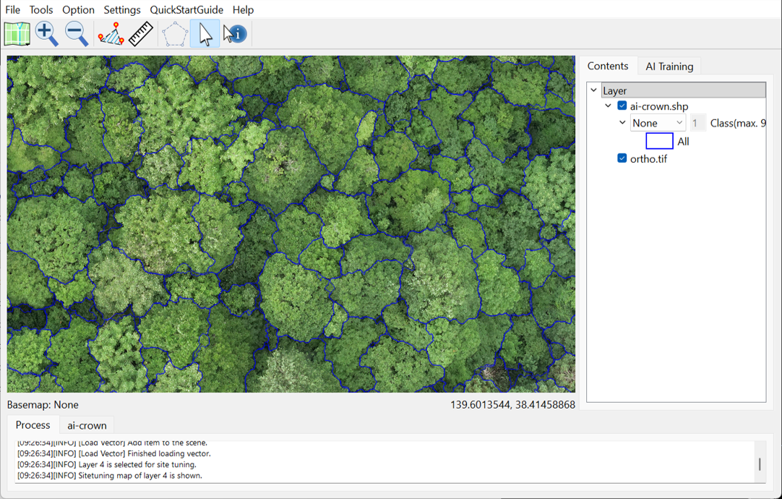Switch to the AI Training tab
The height and width of the screenshot is (499, 782).
[669, 67]
